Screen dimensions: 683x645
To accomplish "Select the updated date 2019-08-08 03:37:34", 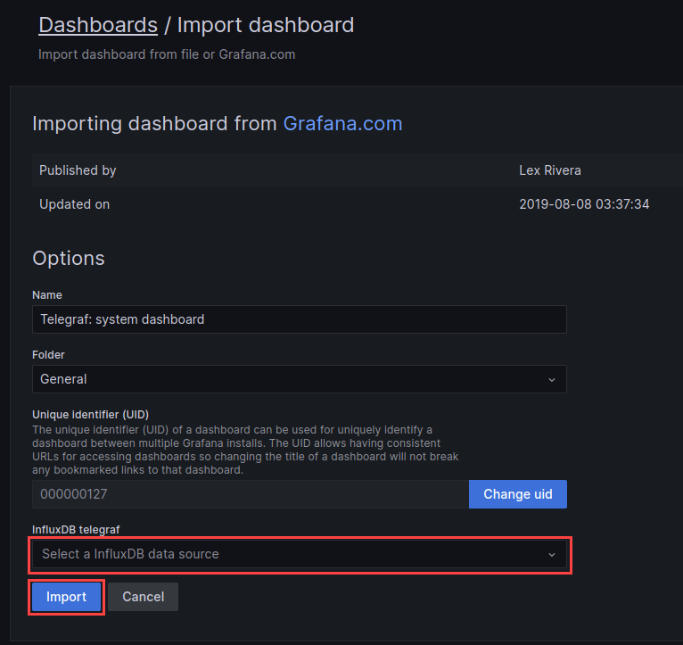I will [x=584, y=204].
